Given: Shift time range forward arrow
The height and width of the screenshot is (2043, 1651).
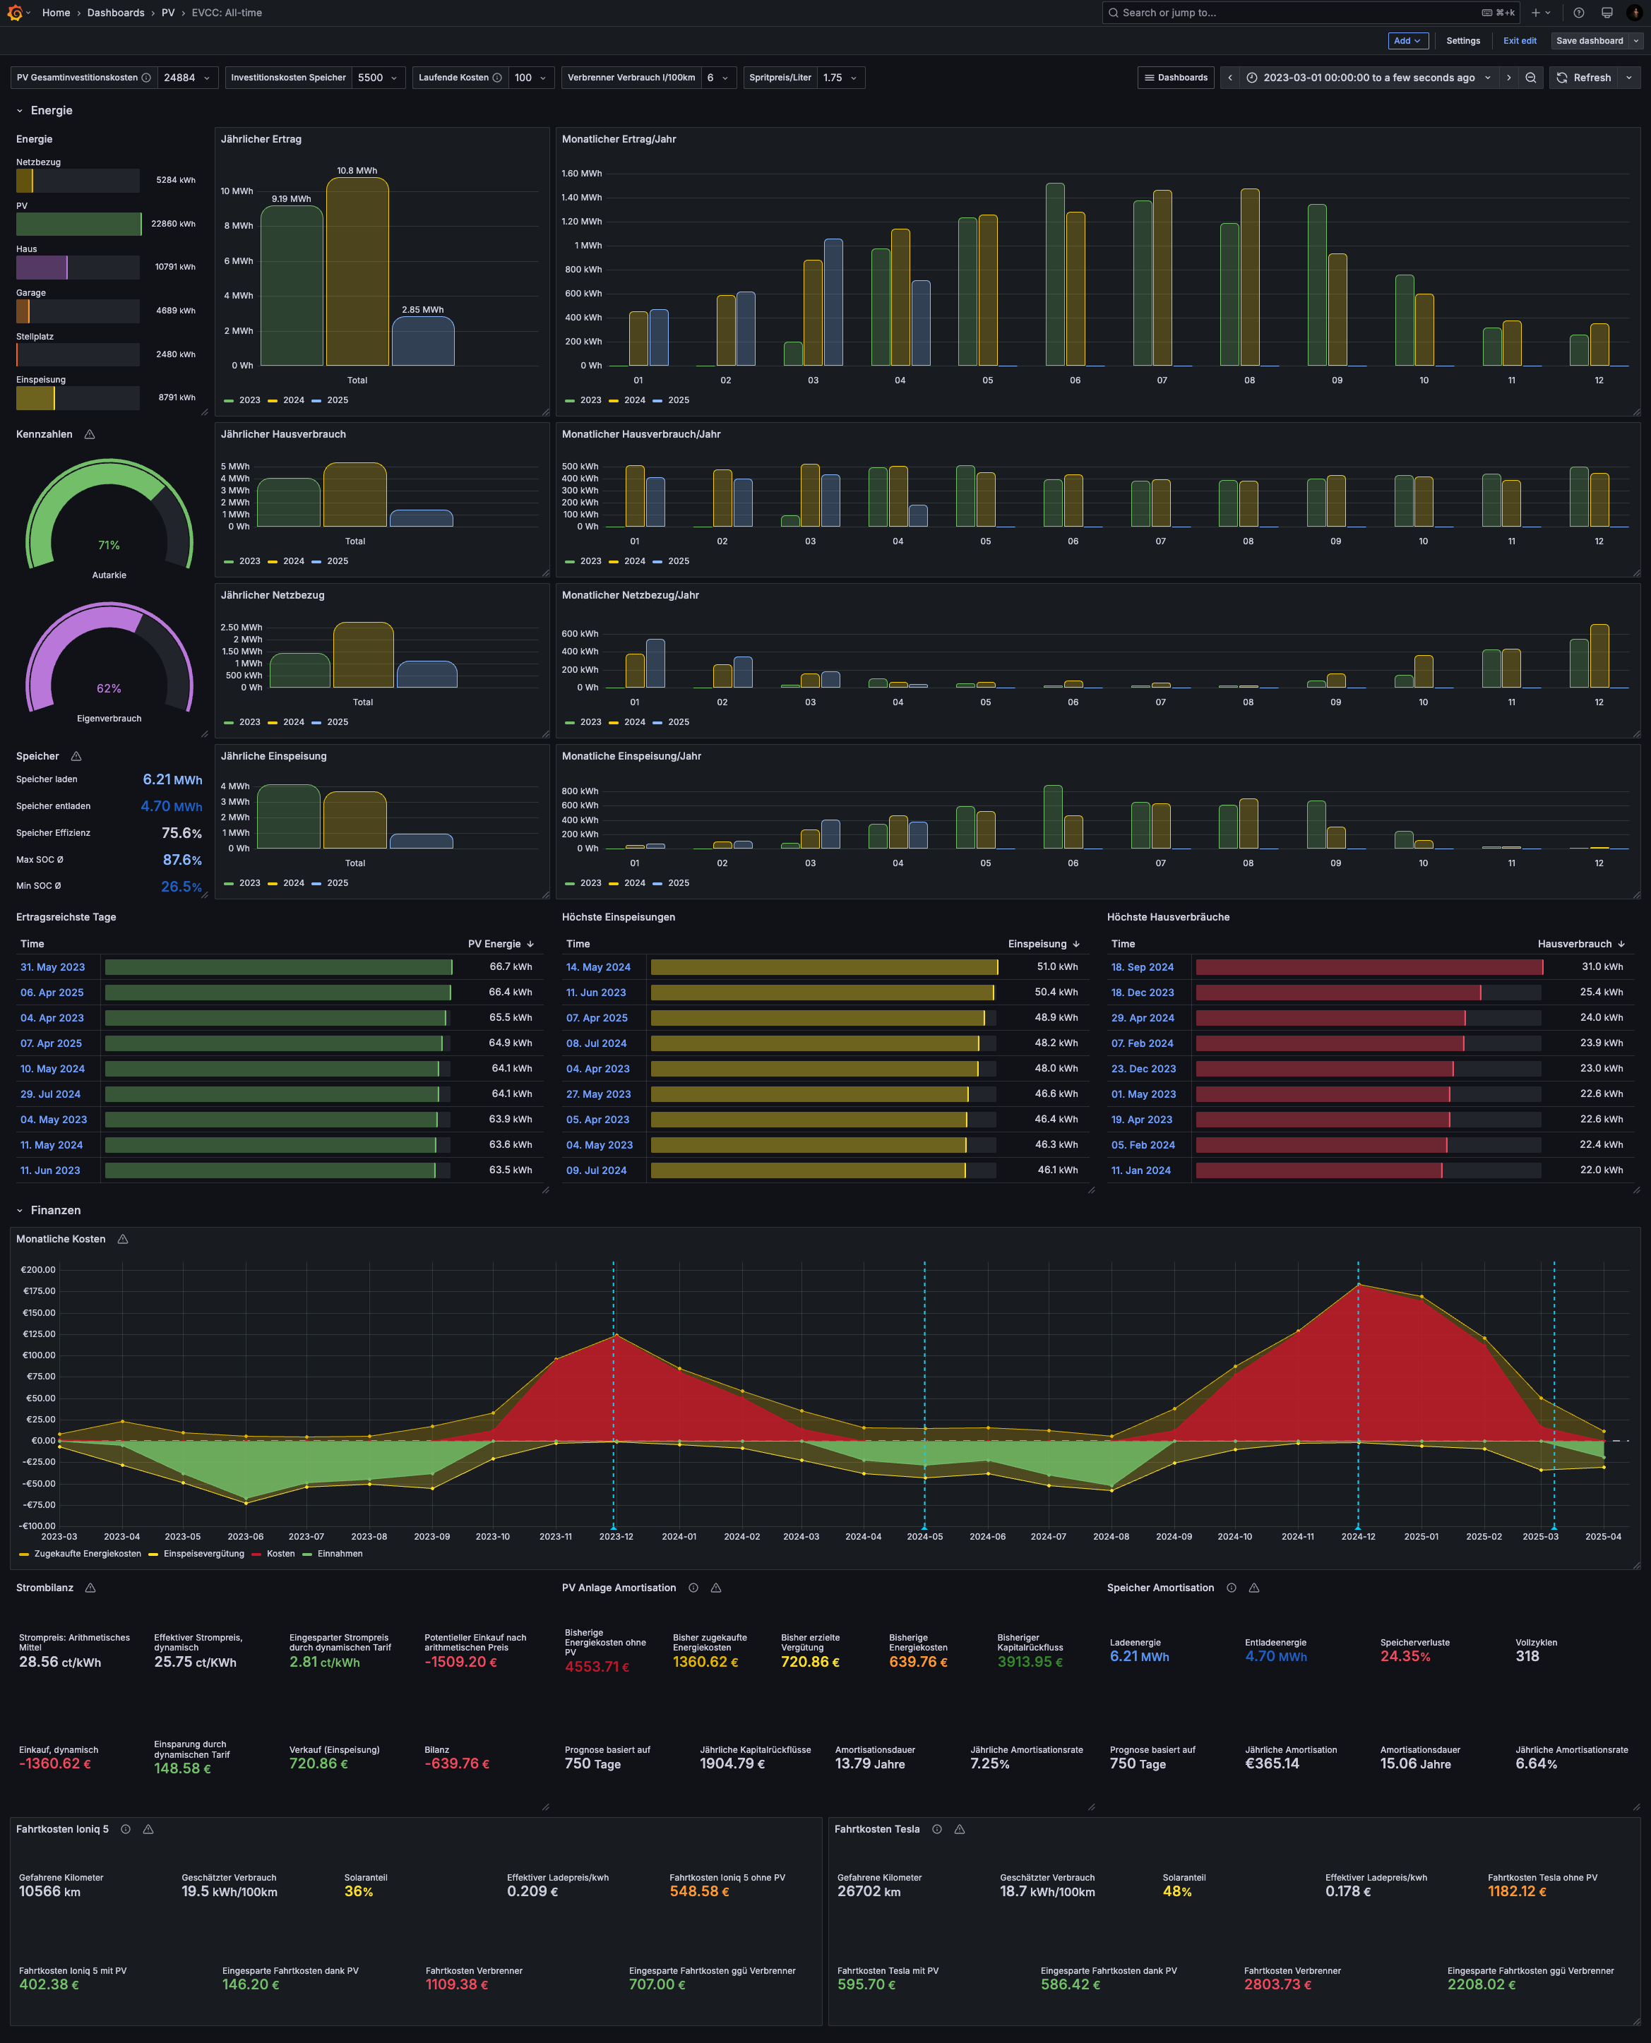Looking at the screenshot, I should click(x=1508, y=78).
